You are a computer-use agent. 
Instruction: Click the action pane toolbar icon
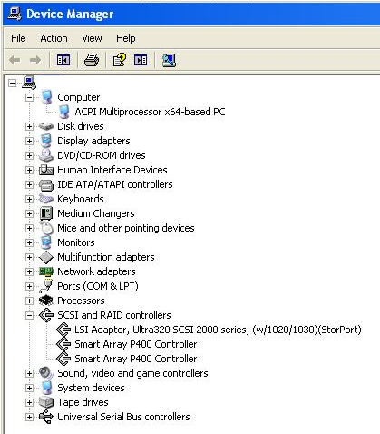pos(141,60)
